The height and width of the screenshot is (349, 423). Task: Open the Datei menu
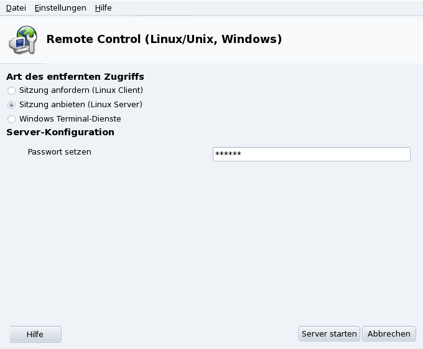[16, 8]
